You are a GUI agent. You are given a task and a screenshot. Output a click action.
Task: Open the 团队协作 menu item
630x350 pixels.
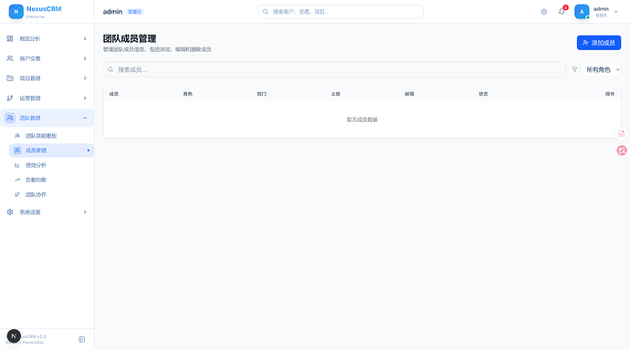click(51, 194)
